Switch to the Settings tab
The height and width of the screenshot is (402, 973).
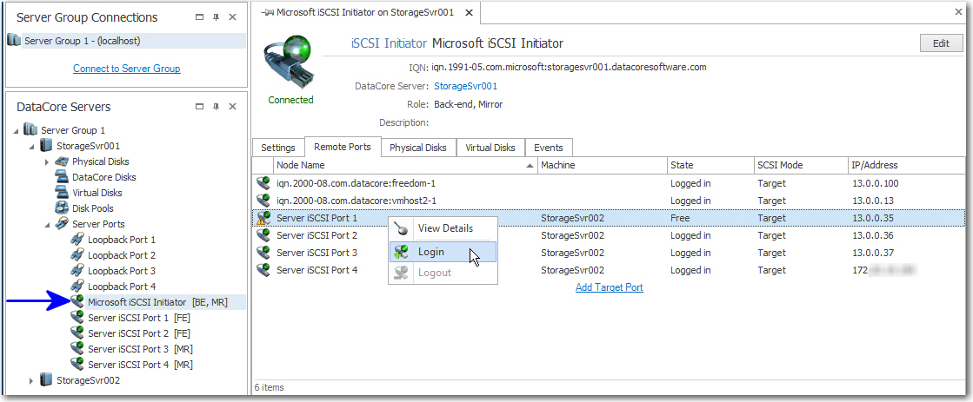(x=278, y=148)
